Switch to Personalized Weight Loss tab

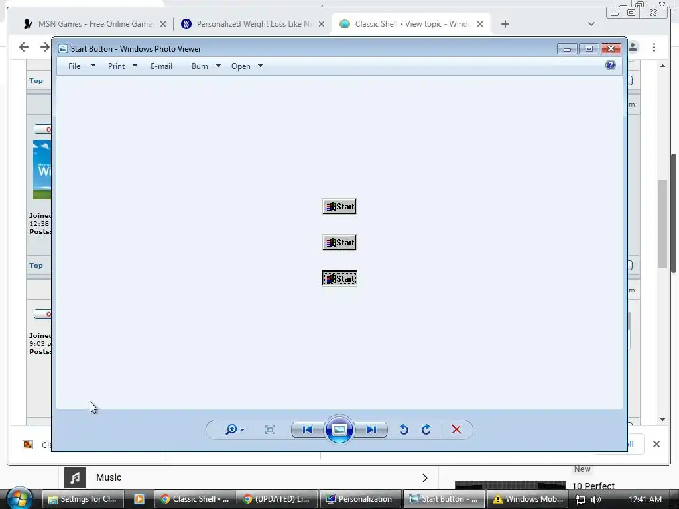(x=254, y=24)
